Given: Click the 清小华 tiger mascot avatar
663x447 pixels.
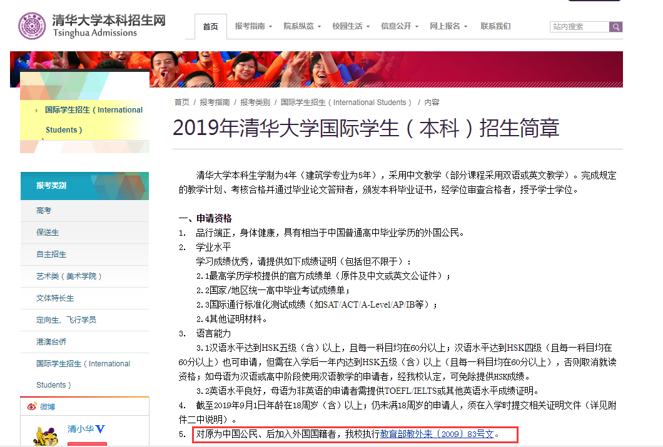Looking at the screenshot, I should pyautogui.click(x=46, y=437).
